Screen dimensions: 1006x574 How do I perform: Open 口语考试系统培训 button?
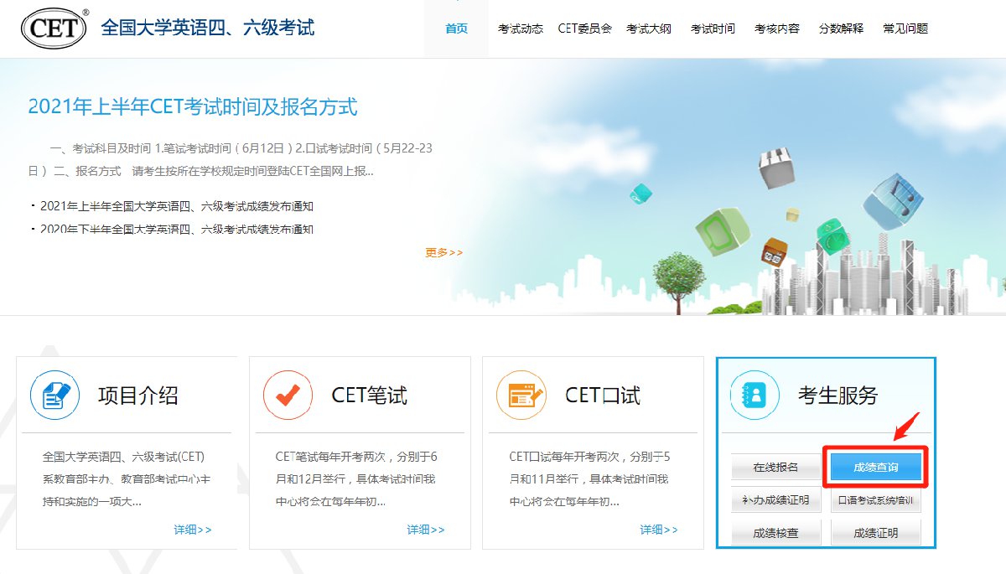[876, 500]
